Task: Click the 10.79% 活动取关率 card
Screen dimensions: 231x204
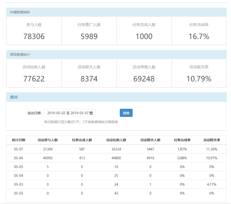Action: (x=199, y=73)
